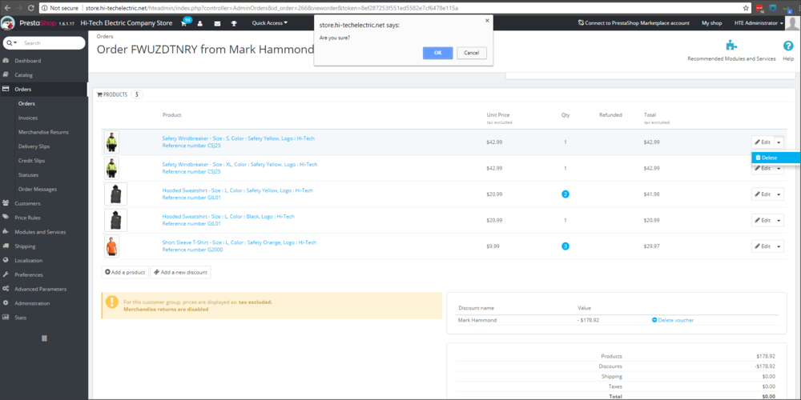
Task: Click Add a new discount button
Action: (x=180, y=273)
